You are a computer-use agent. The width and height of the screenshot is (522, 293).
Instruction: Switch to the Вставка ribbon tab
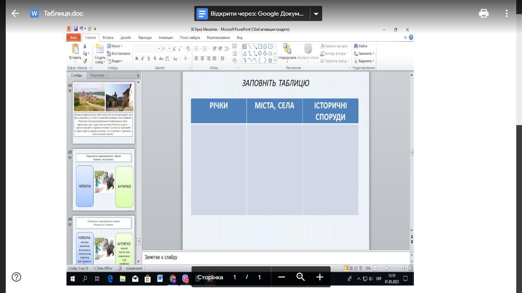[x=108, y=38]
